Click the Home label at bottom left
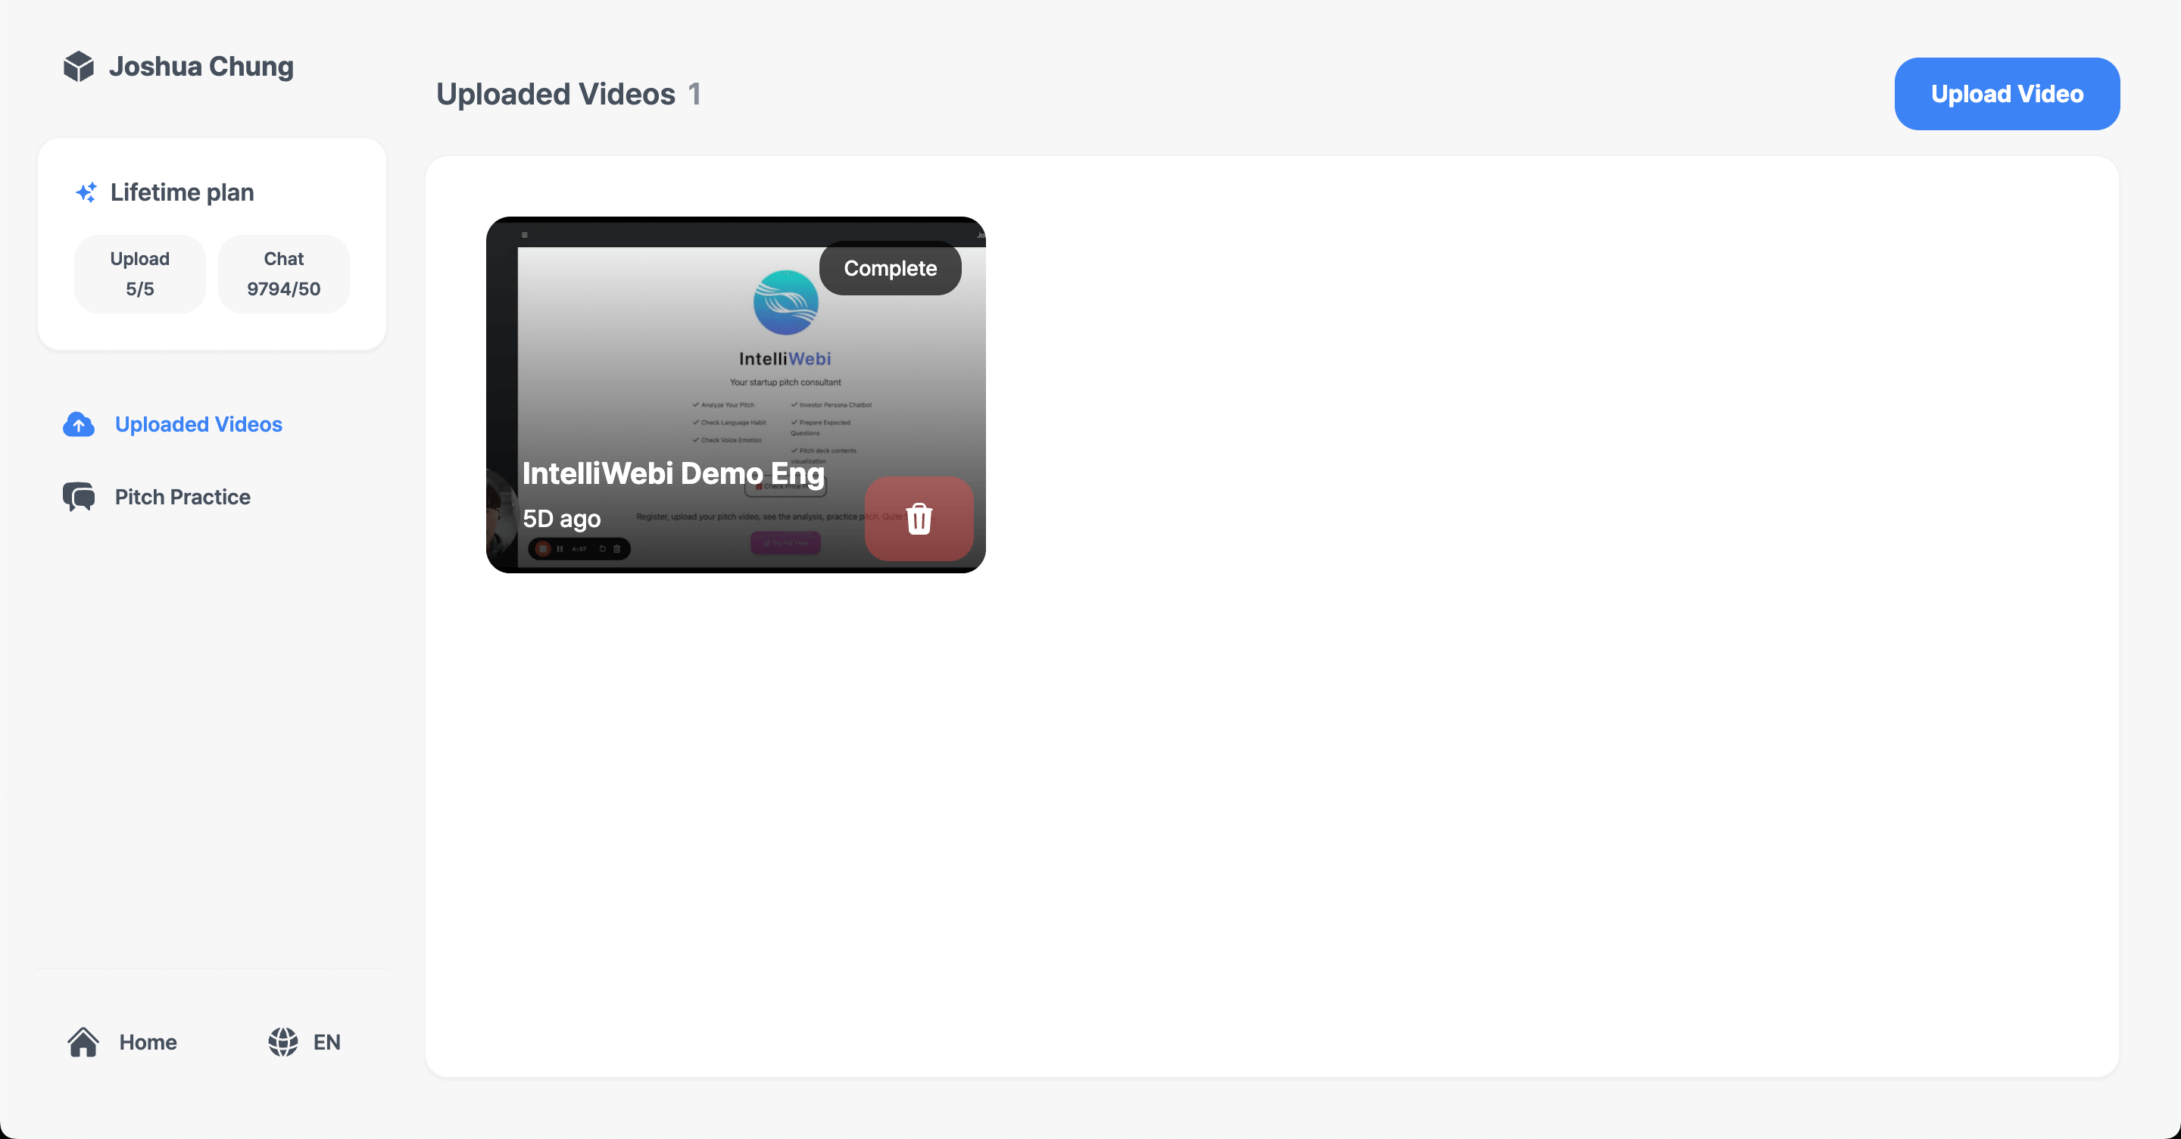Viewport: 2181px width, 1139px height. (148, 1043)
